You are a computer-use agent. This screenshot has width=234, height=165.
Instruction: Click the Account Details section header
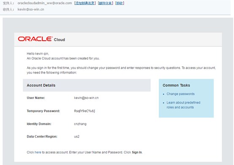pos(87,85)
